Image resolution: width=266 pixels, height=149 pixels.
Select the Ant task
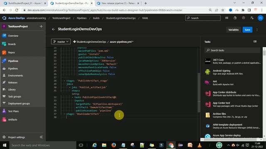click(x=233, y=83)
